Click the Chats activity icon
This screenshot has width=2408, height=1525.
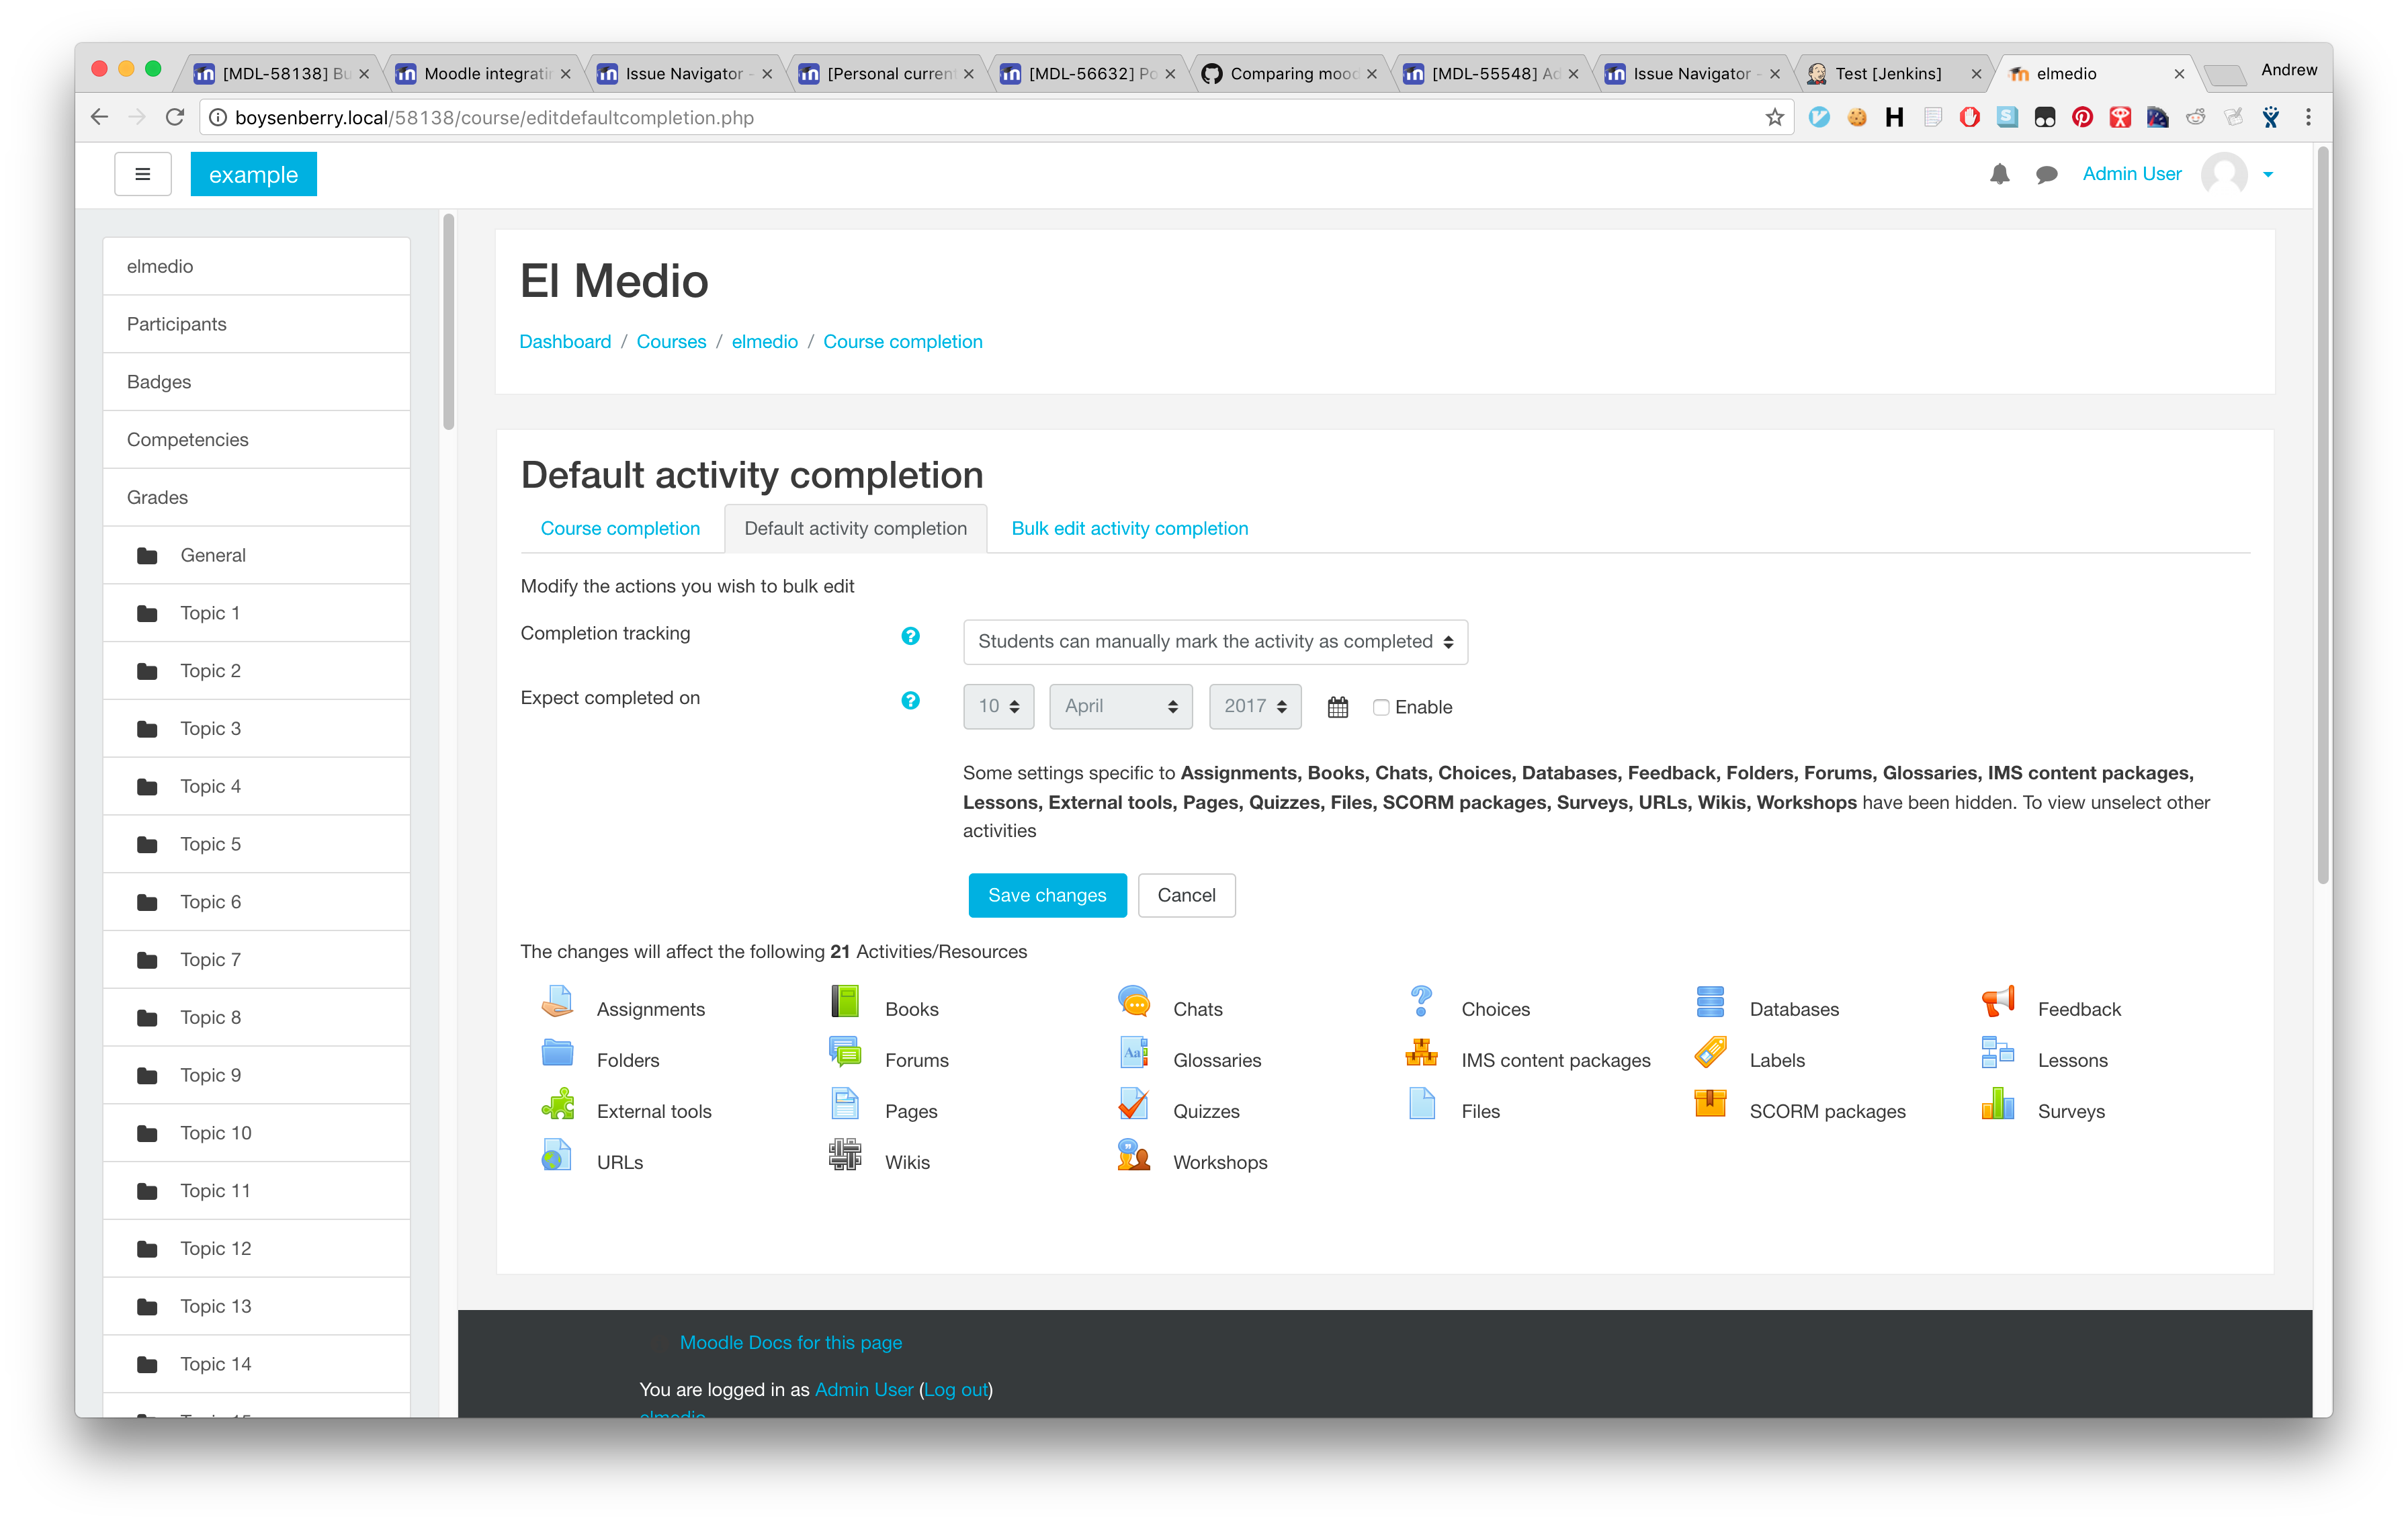(x=1133, y=1002)
